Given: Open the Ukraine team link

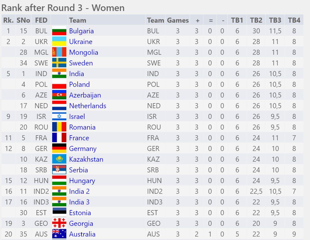Looking at the screenshot, I should 81,42.
